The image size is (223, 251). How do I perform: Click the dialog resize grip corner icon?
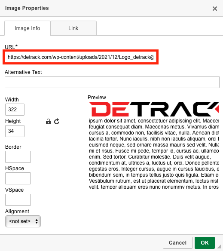[219, 246]
